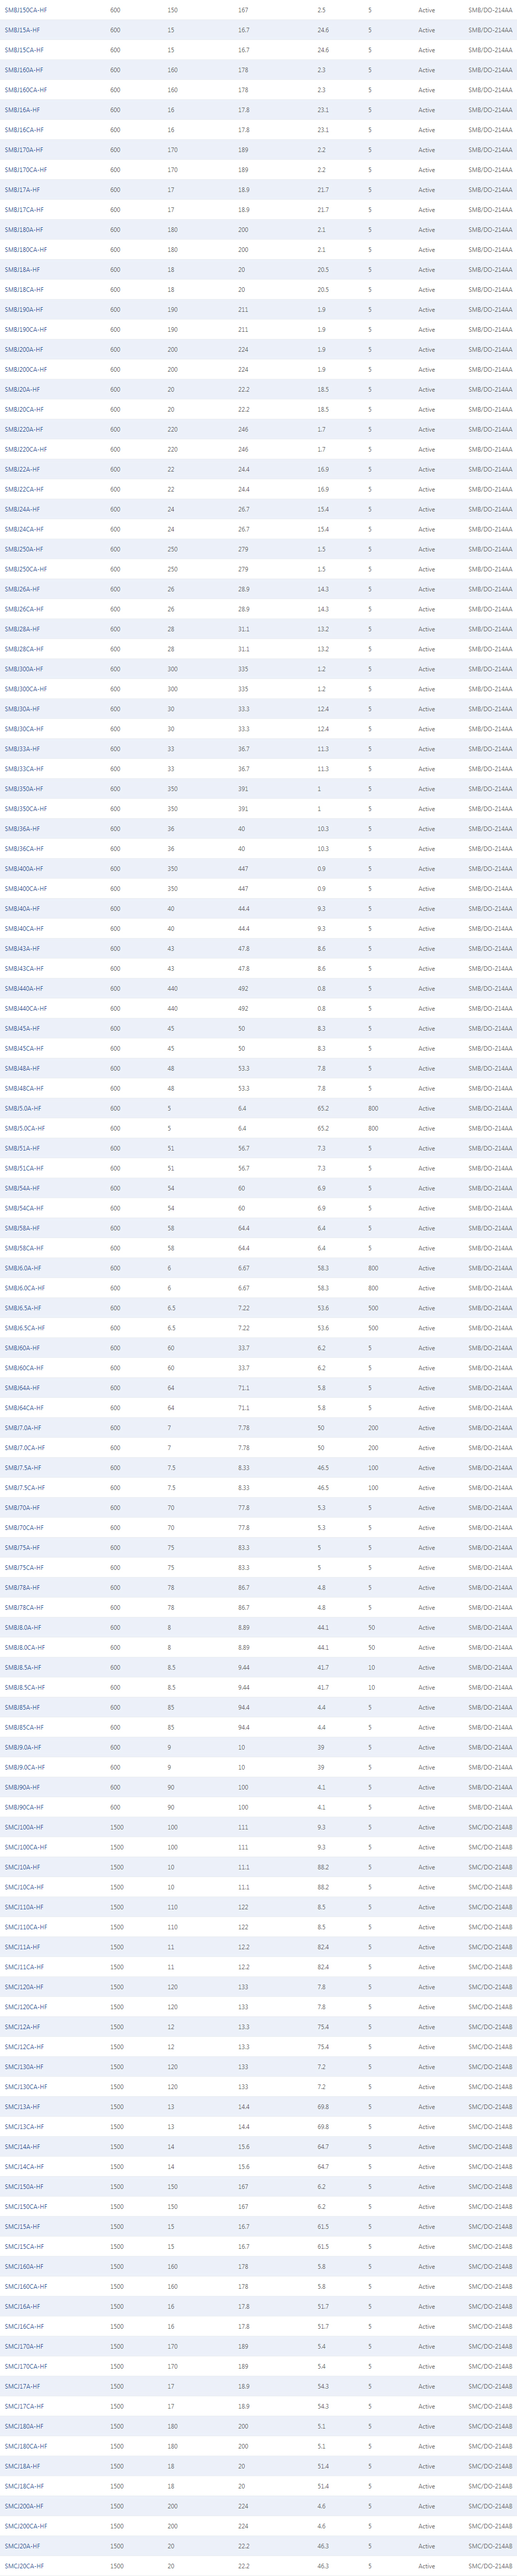Select SMC/DO-214AB in the SMCJ200A-HF row
Image resolution: width=517 pixels, height=2576 pixels.
point(490,2506)
